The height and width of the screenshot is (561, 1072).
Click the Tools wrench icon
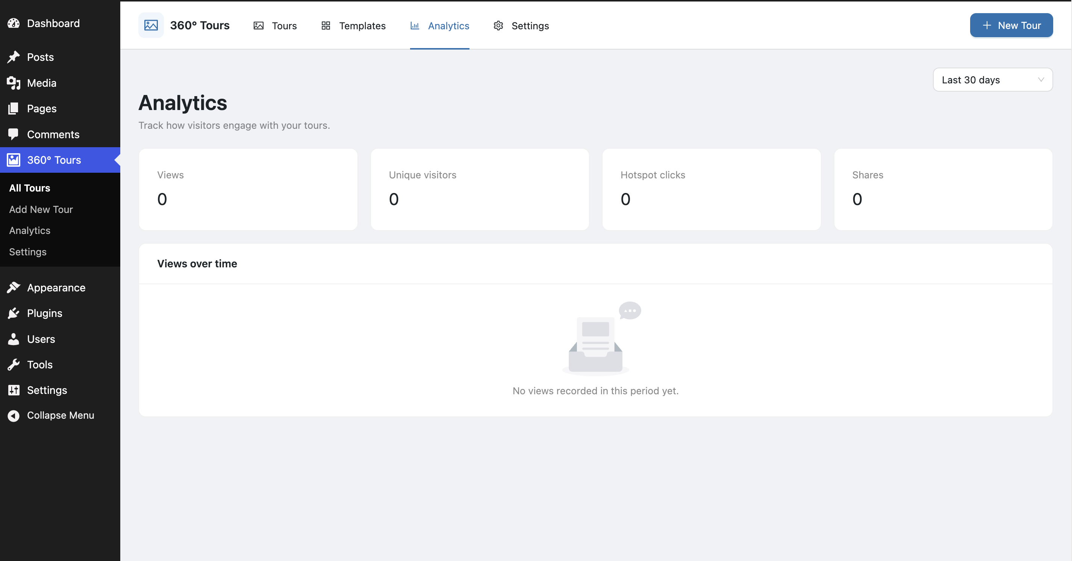tap(13, 365)
